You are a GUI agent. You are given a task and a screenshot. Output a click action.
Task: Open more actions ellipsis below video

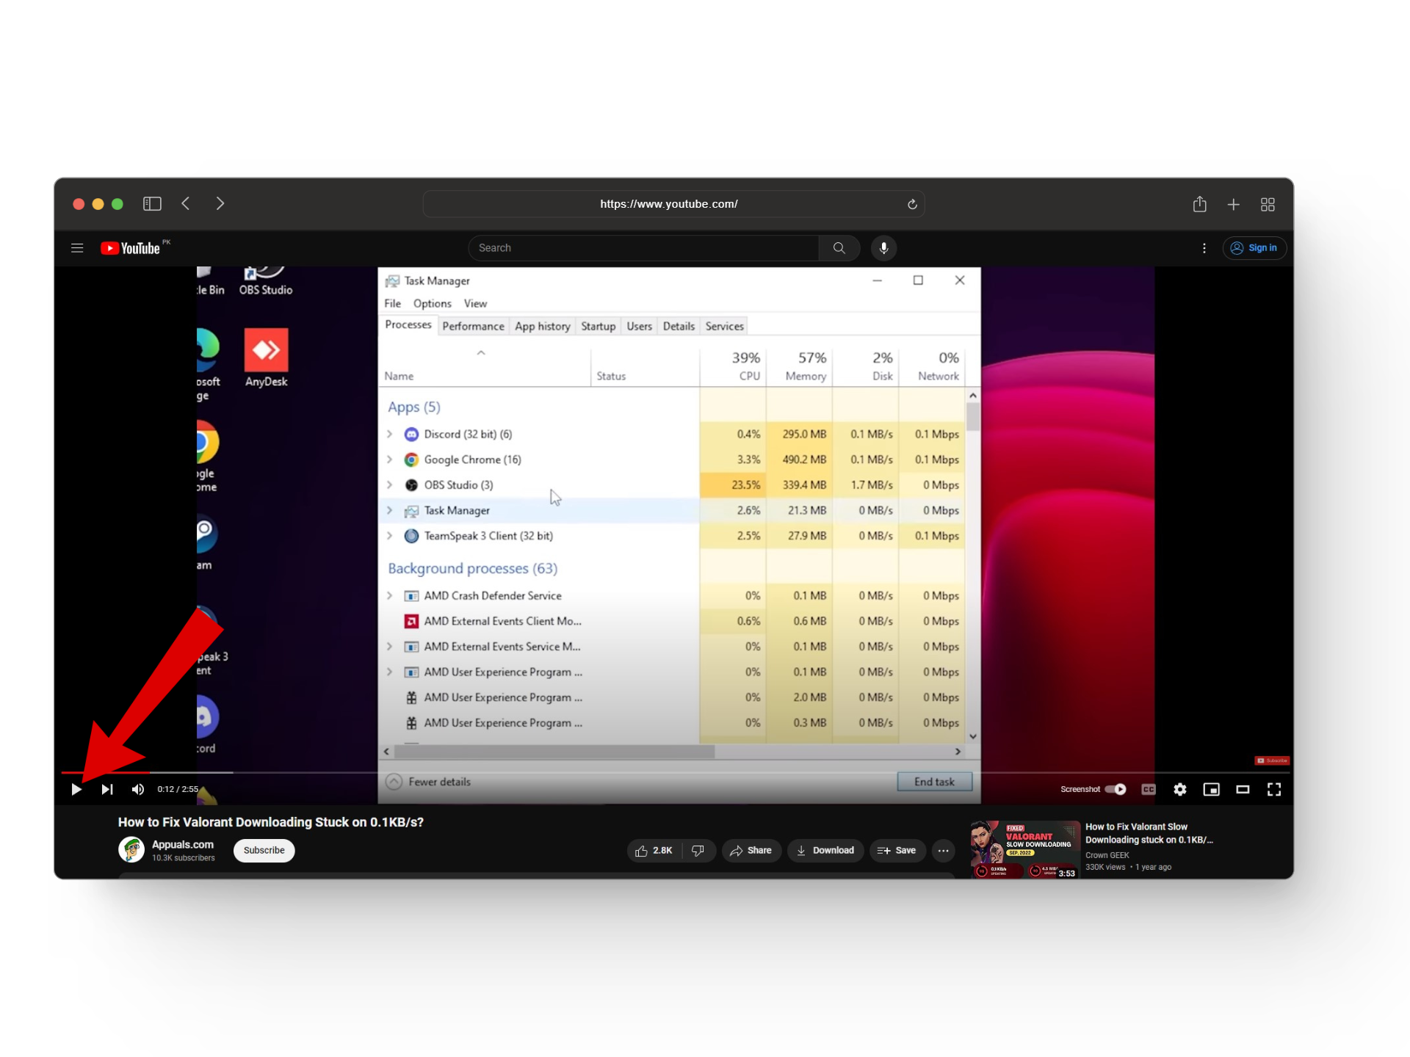coord(943,850)
